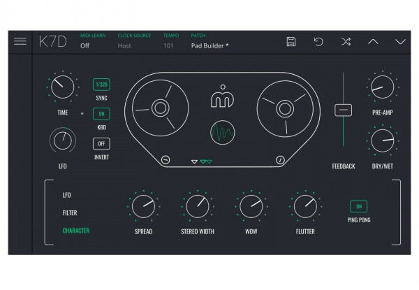This screenshot has height=290, width=419.
Task: Click the Feedback slider handle
Action: pos(343,110)
